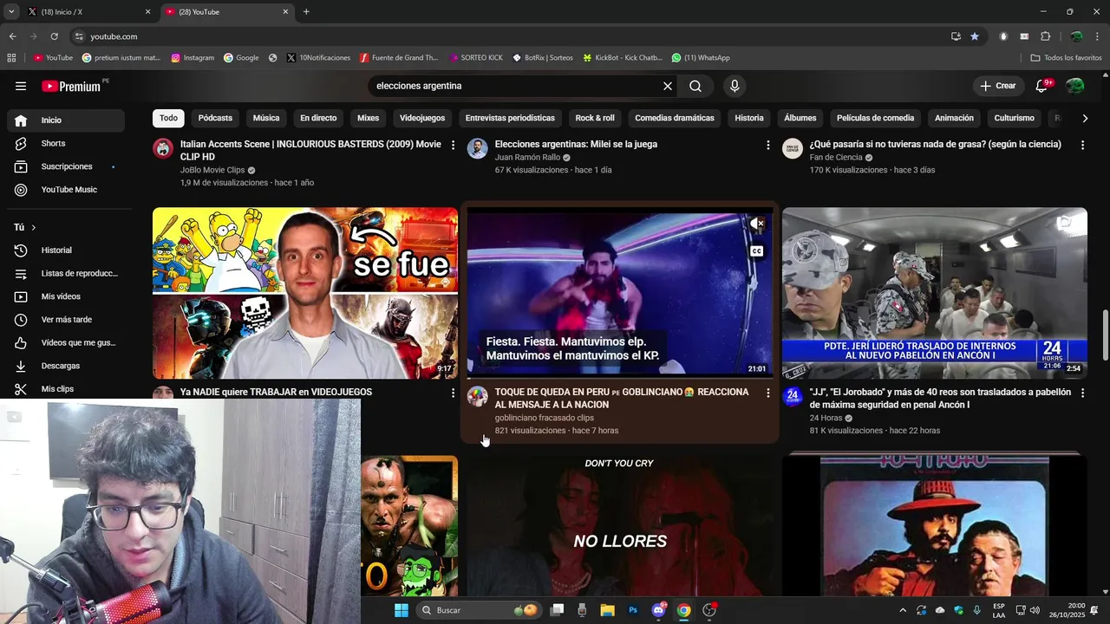
Task: Open the NO LLORES video thumbnail
Action: pos(619,526)
